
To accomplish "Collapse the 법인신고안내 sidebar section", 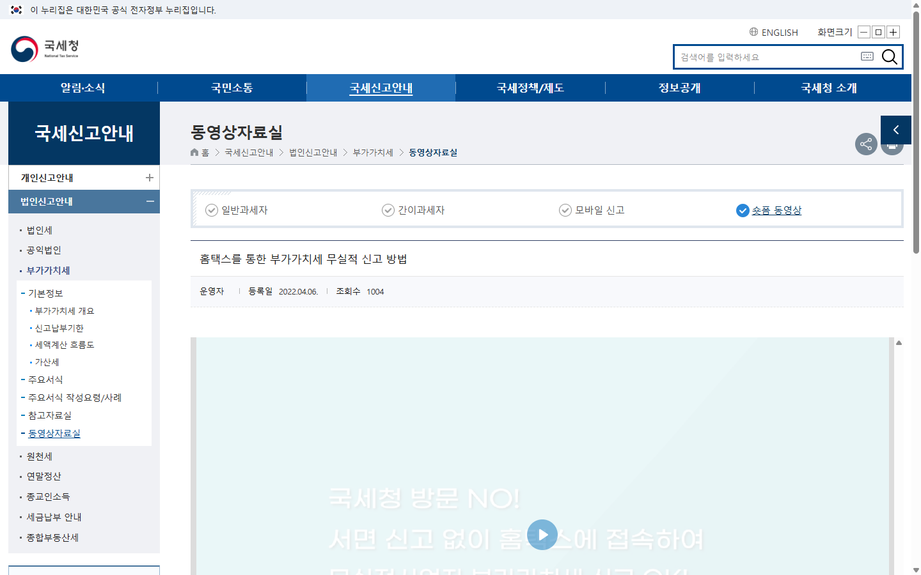I will coord(150,201).
